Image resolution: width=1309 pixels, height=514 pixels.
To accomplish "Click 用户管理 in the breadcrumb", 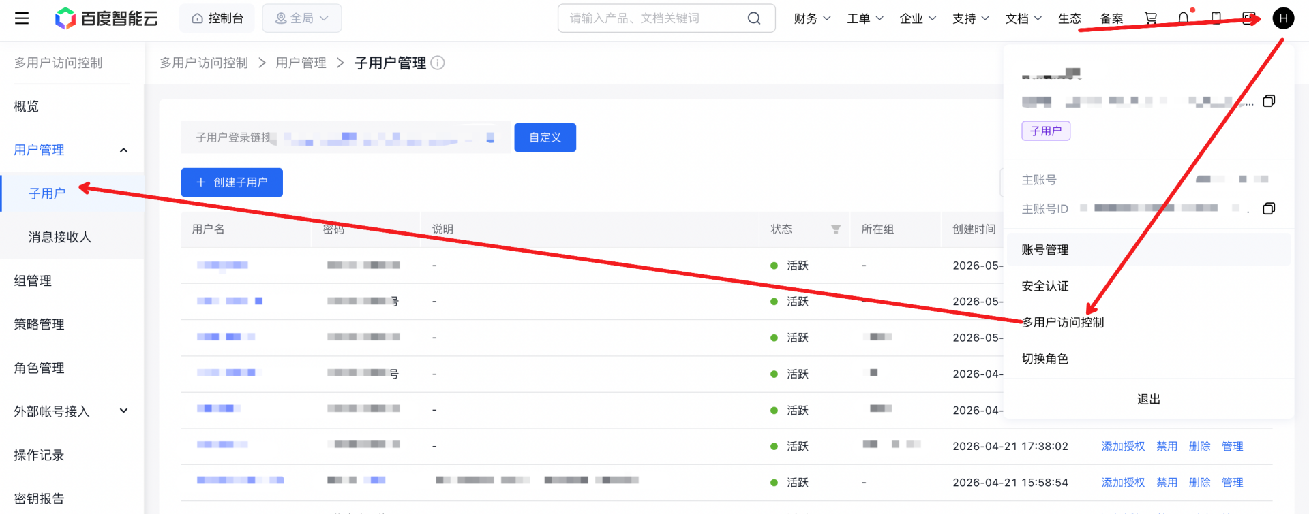I will point(301,63).
